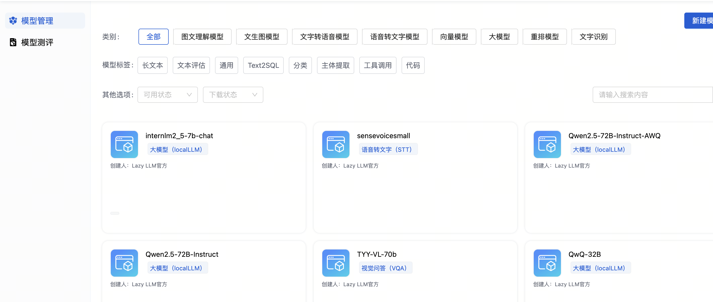This screenshot has width=713, height=302.
Task: Switch to the 向量模型 category
Action: pyautogui.click(x=454, y=37)
